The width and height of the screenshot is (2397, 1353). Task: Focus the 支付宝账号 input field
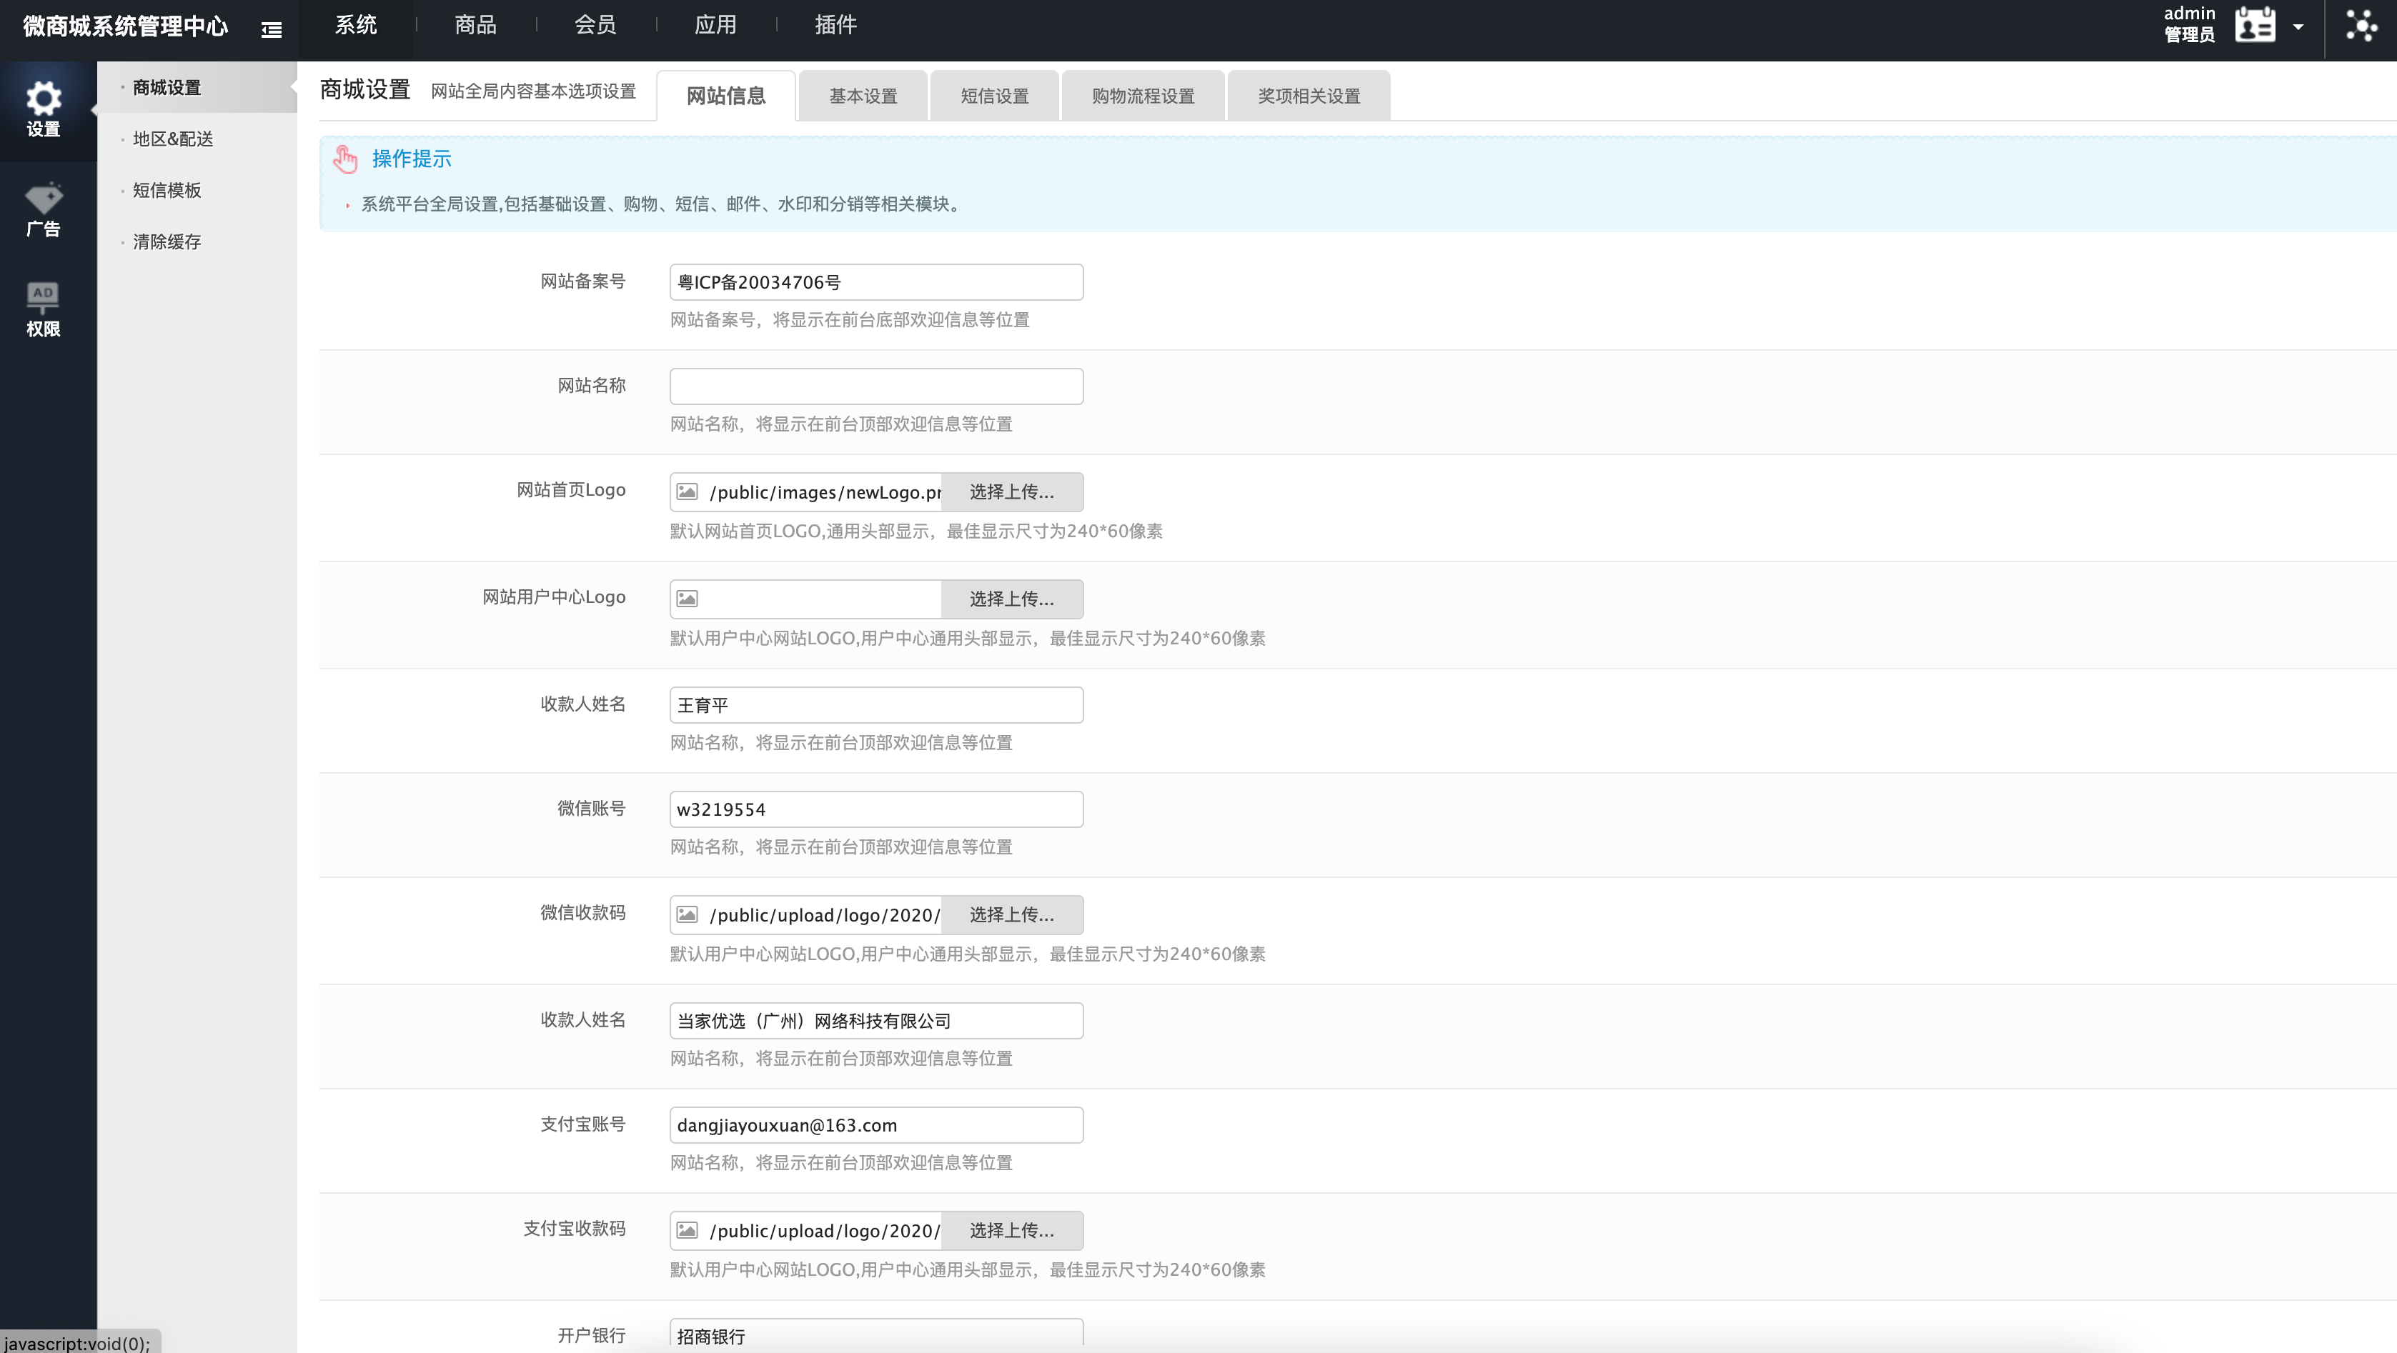pos(875,1125)
